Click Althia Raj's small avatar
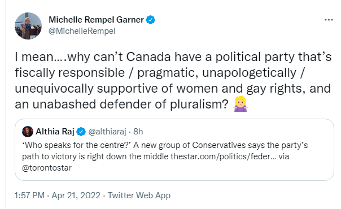Image resolution: width=341 pixels, height=209 pixels. point(28,132)
